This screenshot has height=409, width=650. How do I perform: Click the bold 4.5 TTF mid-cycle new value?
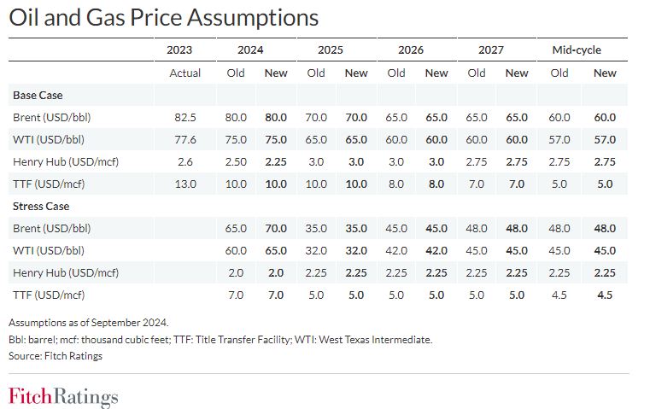point(605,295)
